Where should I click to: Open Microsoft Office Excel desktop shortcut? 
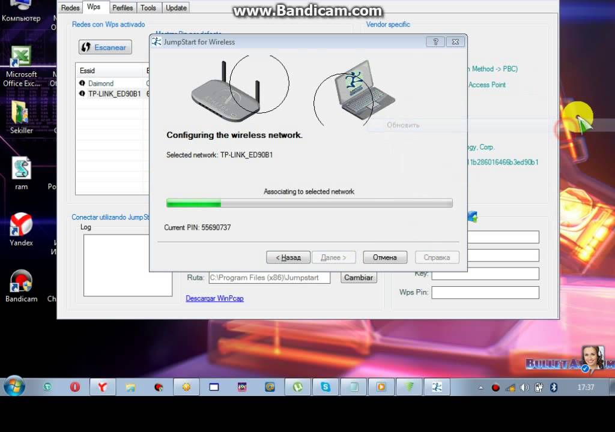tap(21, 66)
